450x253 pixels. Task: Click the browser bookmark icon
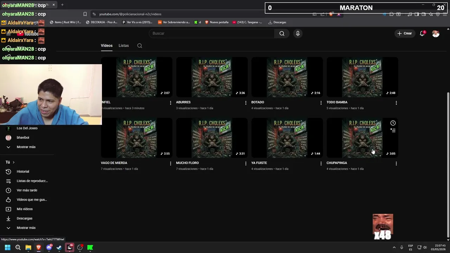pyautogui.click(x=85, y=14)
